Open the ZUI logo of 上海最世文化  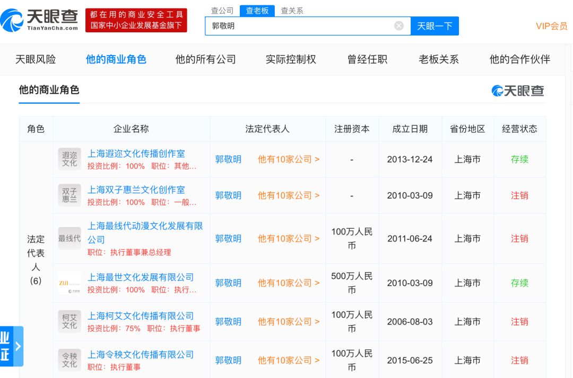tap(70, 283)
